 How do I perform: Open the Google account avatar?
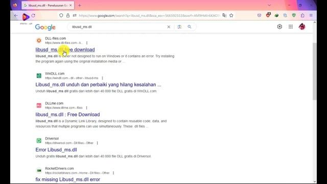302,27
